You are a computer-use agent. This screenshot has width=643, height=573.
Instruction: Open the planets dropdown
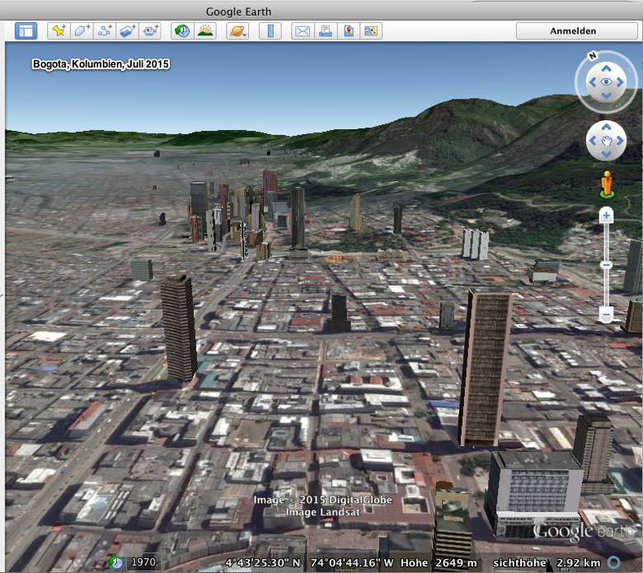pyautogui.click(x=237, y=31)
